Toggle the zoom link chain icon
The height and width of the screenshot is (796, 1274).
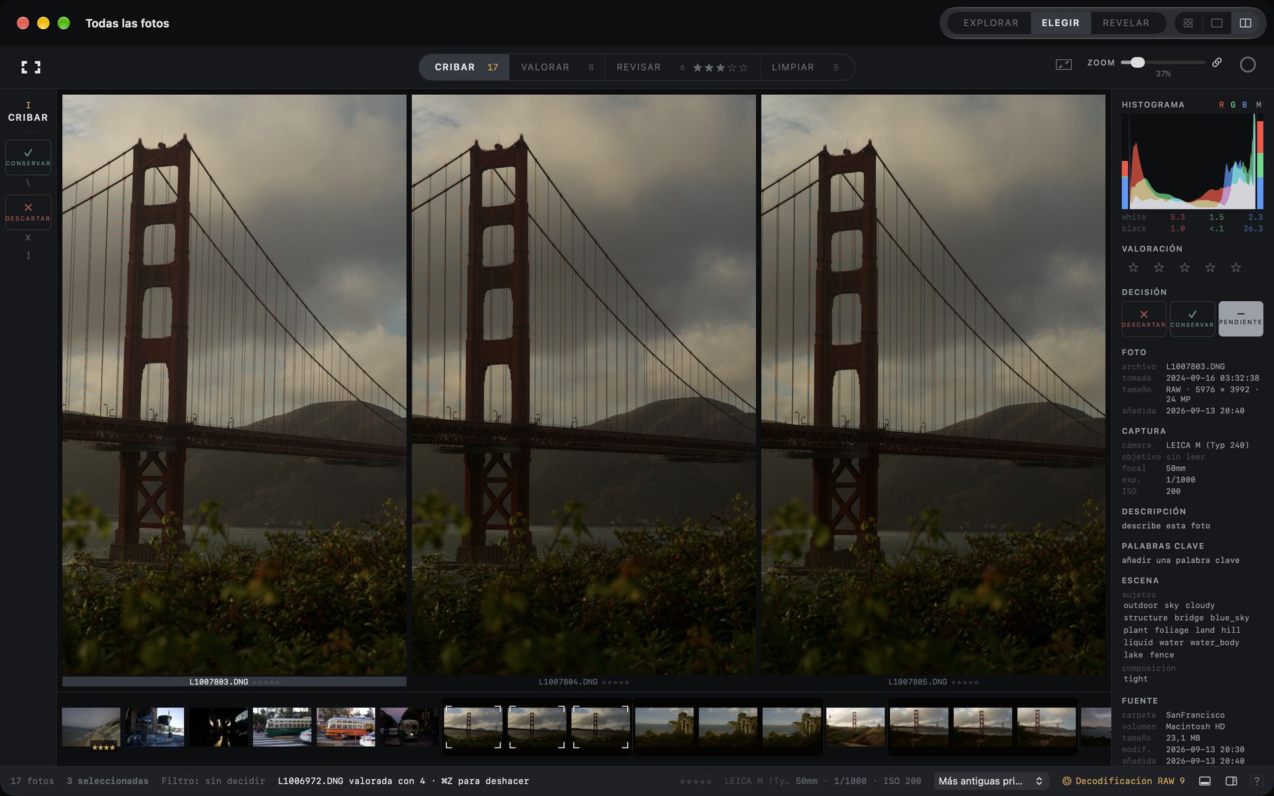coord(1217,62)
